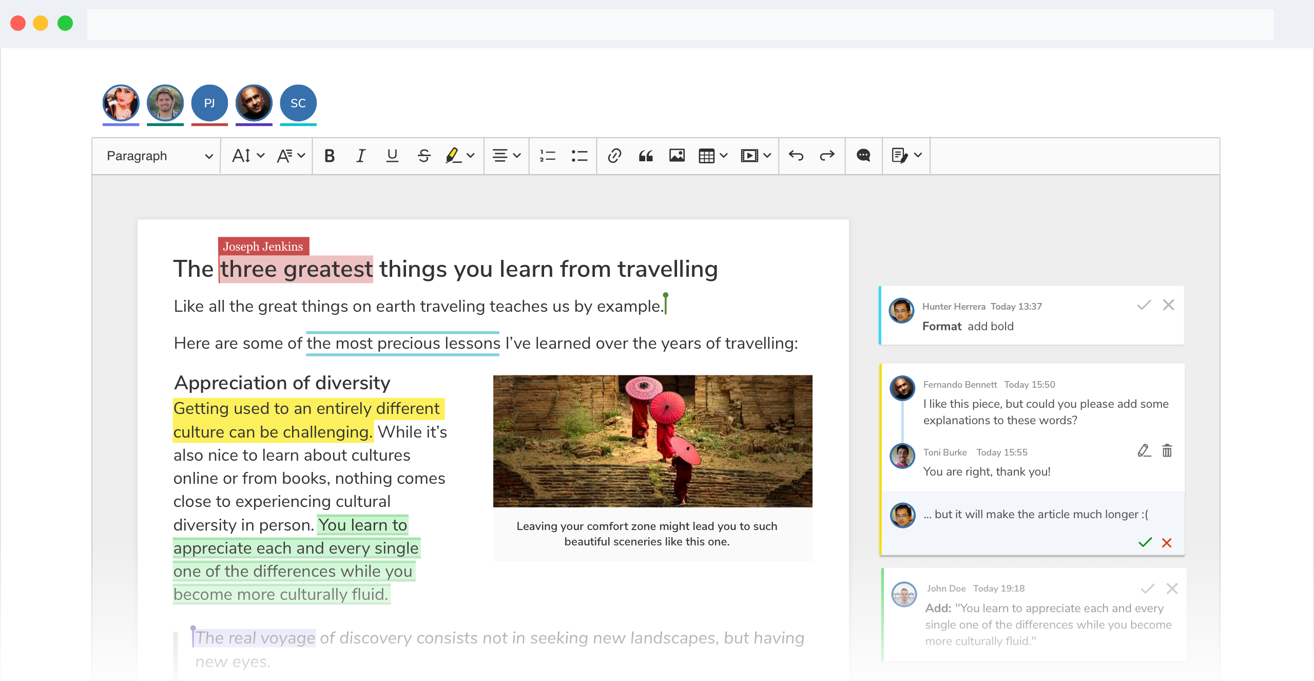This screenshot has height=681, width=1314.
Task: Discard Hunter Herrera's format suggestion
Action: point(1169,305)
